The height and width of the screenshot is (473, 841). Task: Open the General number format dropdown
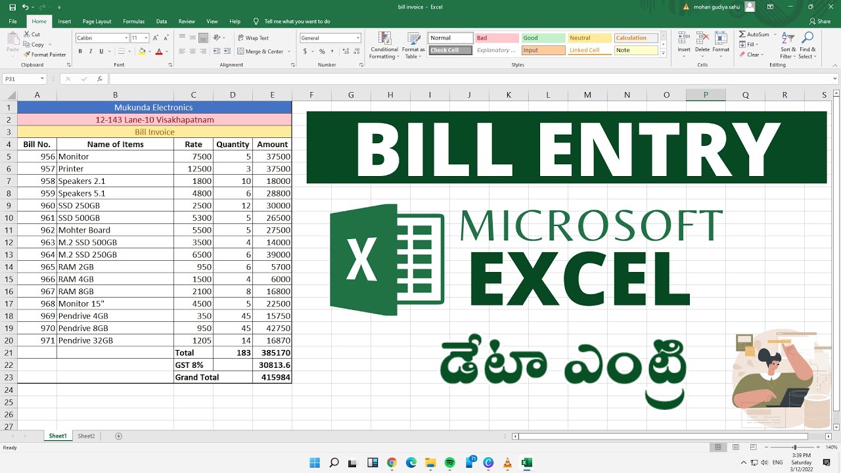358,38
